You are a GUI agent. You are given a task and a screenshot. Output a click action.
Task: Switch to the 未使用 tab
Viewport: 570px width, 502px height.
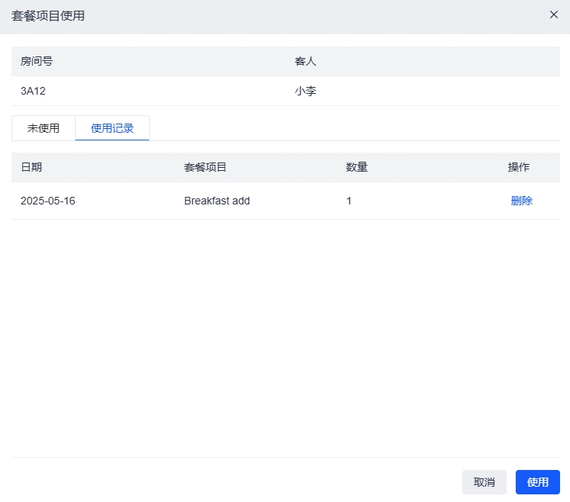(x=44, y=128)
